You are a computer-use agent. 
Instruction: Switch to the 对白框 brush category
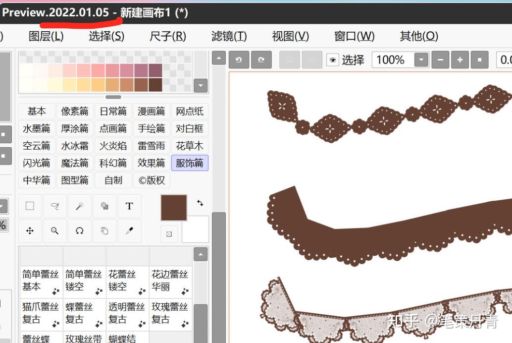pos(190,128)
